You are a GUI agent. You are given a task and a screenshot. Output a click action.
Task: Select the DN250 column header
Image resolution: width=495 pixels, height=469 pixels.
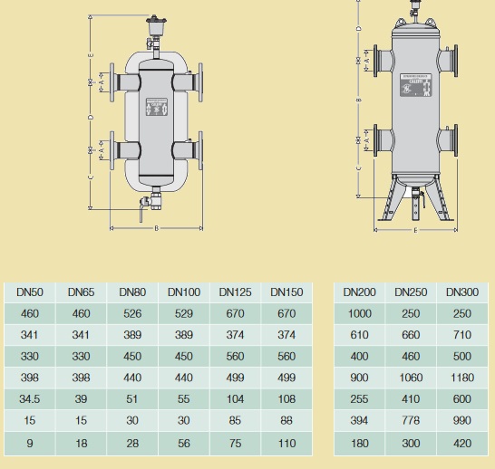(x=411, y=292)
